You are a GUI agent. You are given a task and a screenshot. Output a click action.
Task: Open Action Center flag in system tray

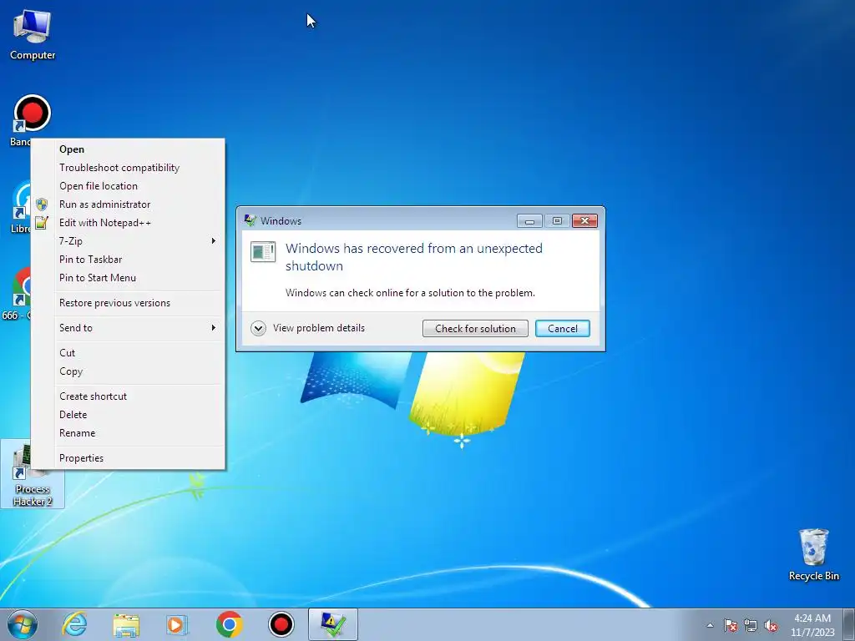[731, 625]
